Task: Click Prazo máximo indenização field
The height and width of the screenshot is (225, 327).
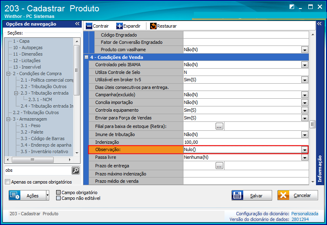Action: [x=246, y=174]
